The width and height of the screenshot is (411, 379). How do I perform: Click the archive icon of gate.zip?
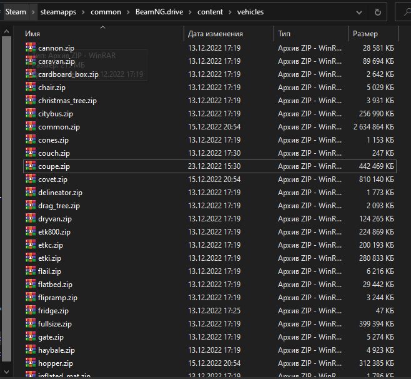pyautogui.click(x=31, y=336)
